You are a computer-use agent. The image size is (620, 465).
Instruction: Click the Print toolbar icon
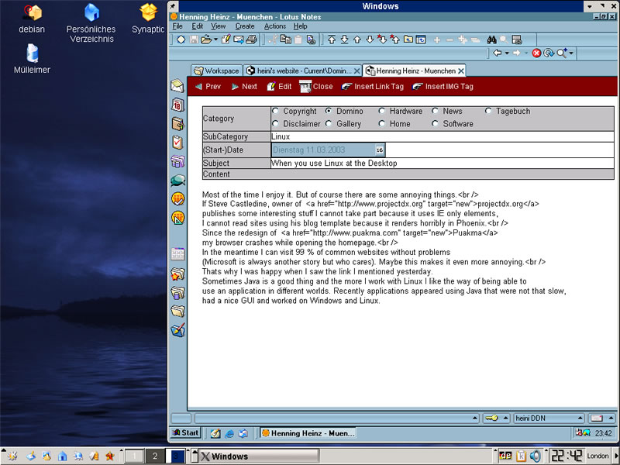[251, 40]
